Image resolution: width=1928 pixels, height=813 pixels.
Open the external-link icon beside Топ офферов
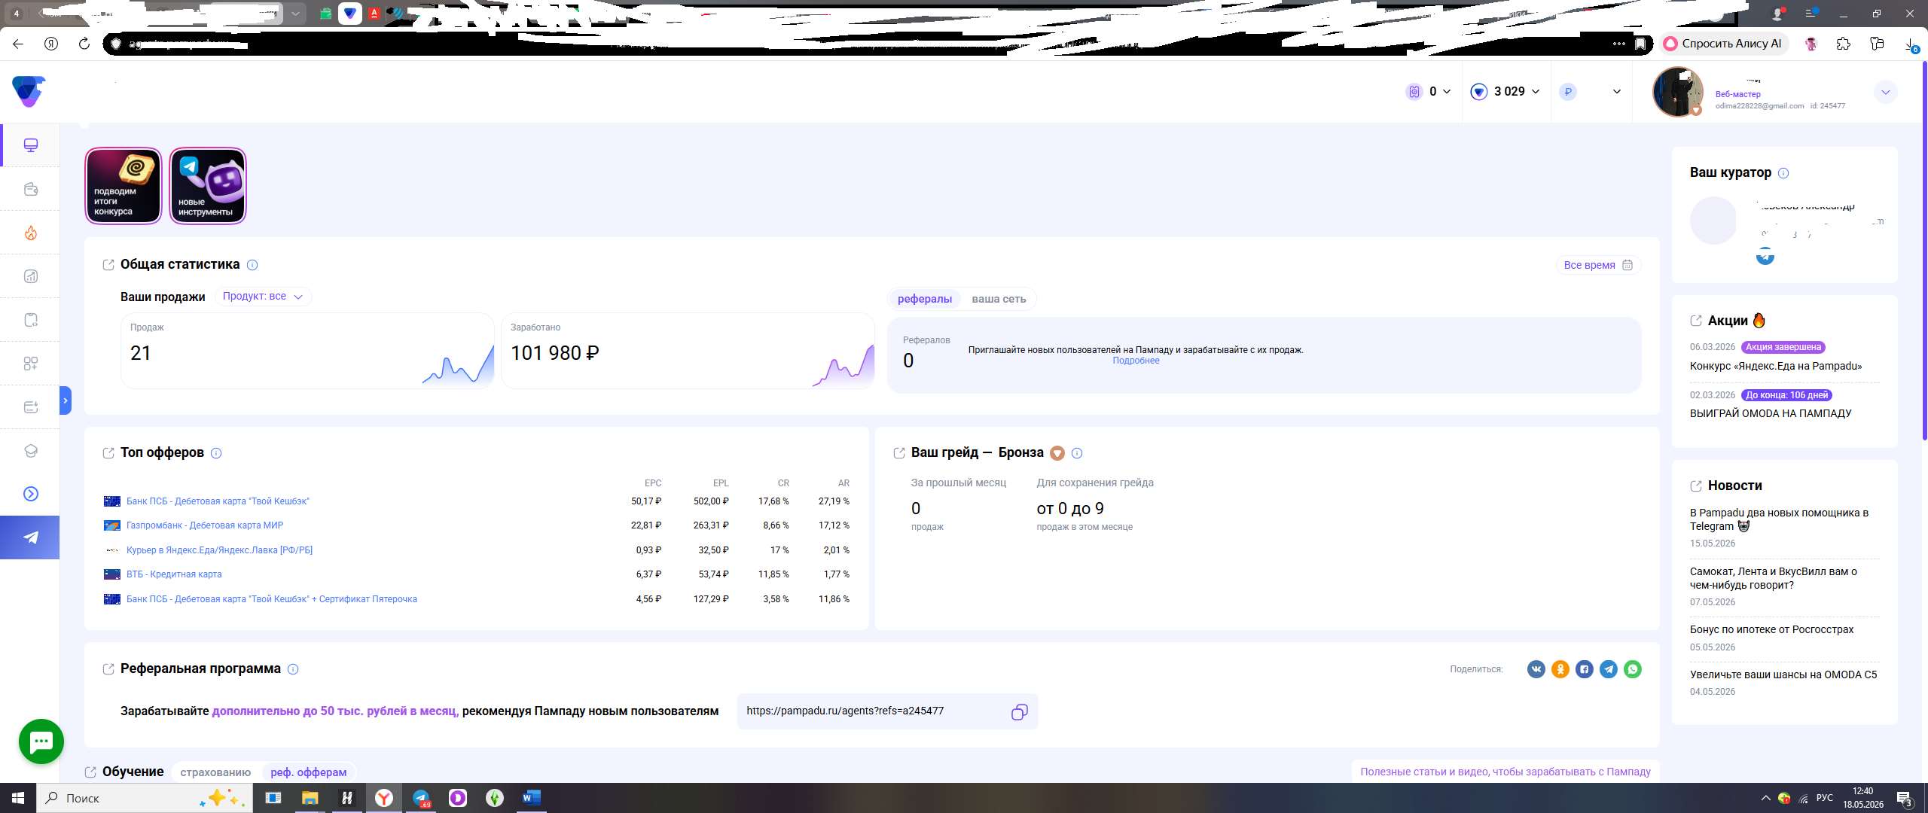click(x=108, y=453)
